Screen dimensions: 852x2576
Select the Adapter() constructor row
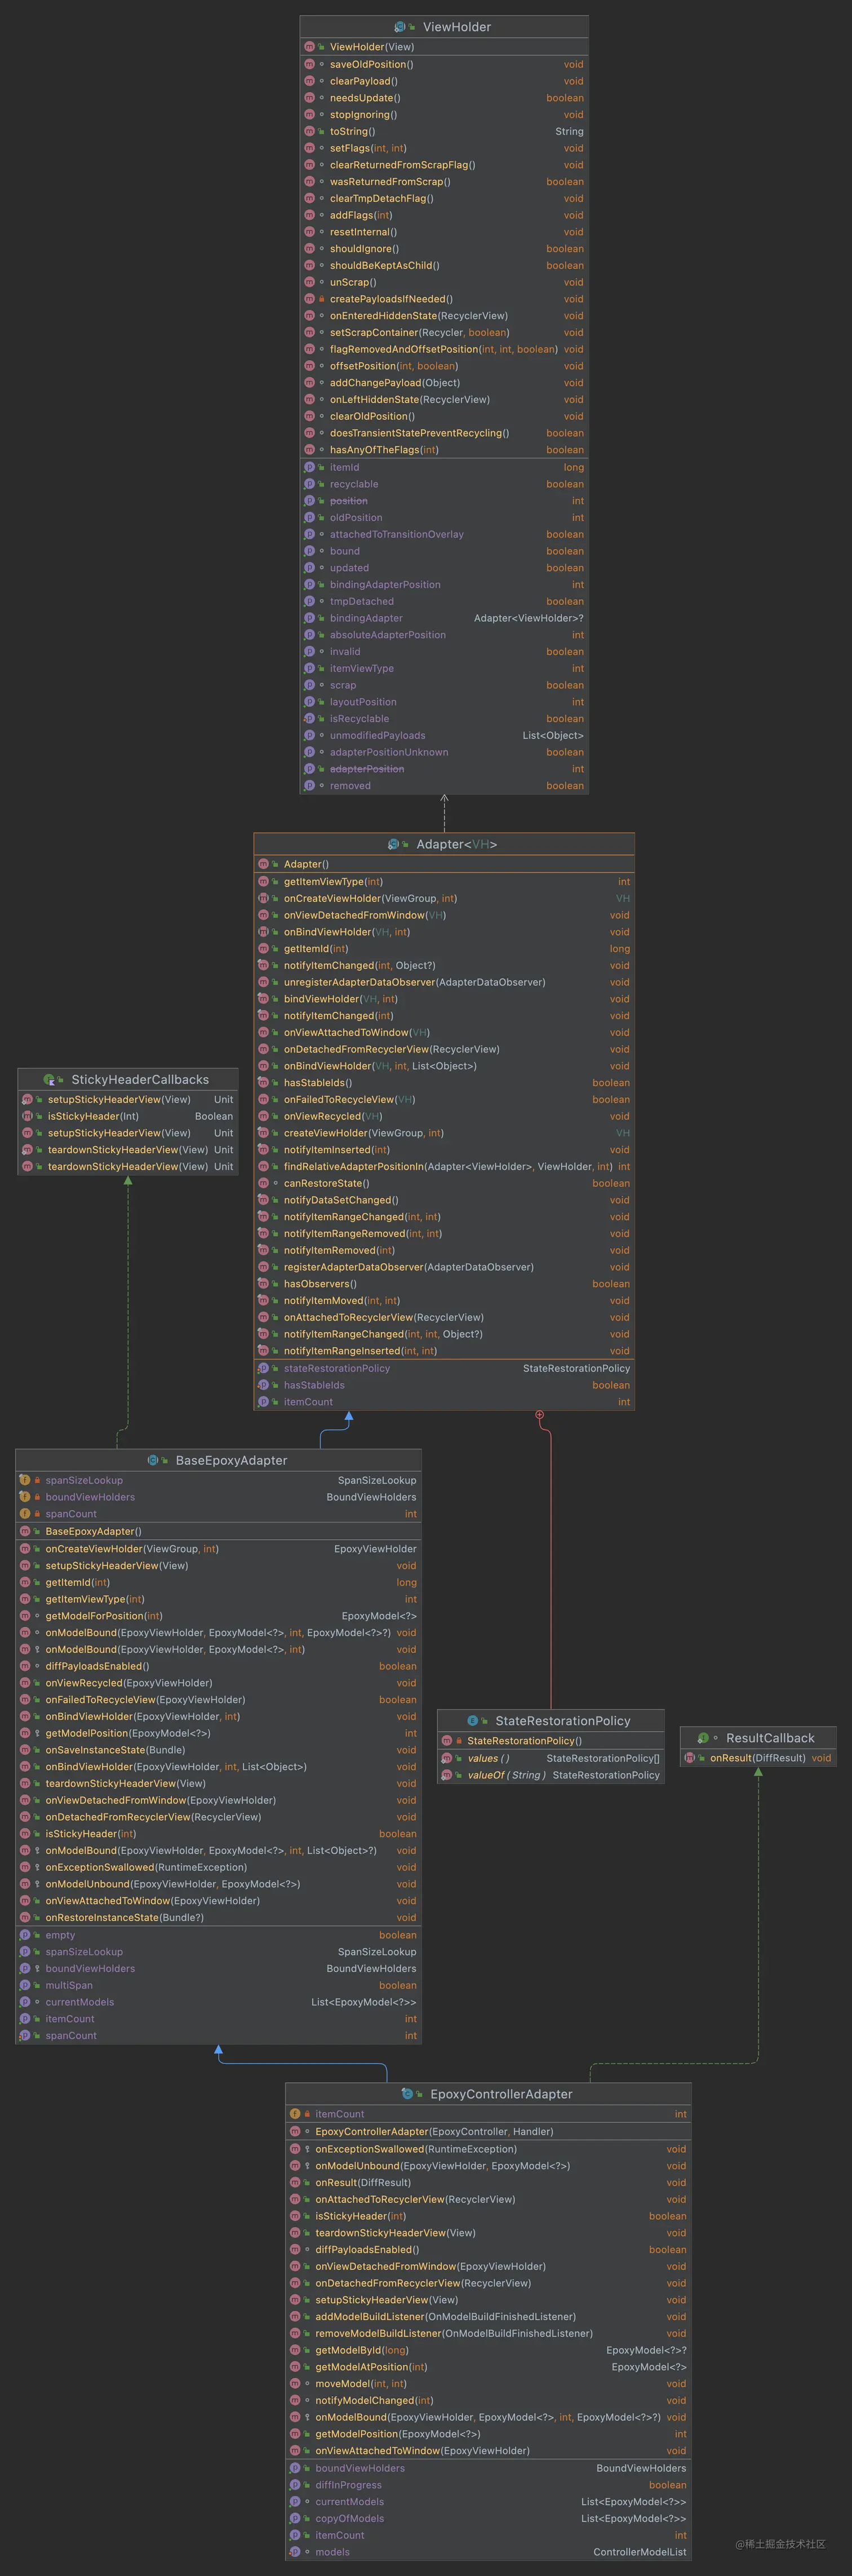[x=444, y=864]
